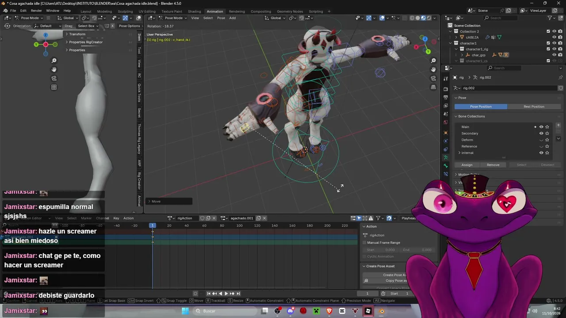Expand the internal bone collection
The height and width of the screenshot is (318, 566).
459,153
